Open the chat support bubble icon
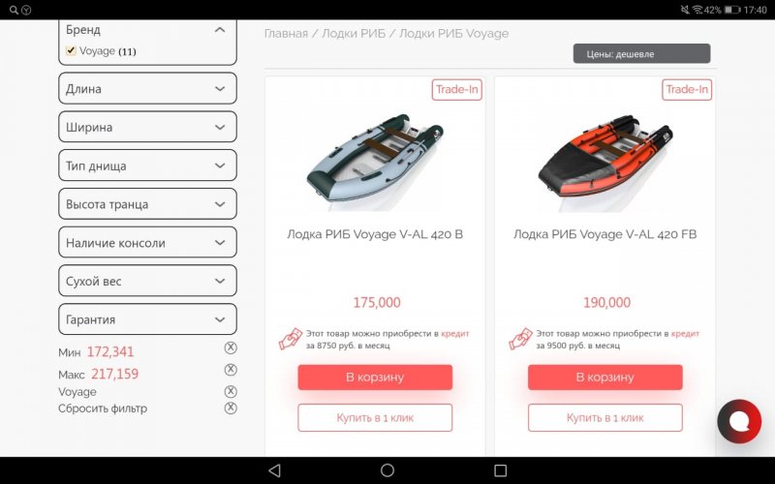The image size is (775, 484). (x=739, y=421)
